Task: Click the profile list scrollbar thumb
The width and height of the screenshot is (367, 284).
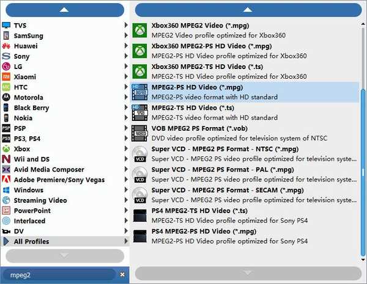Action: pyautogui.click(x=363, y=172)
